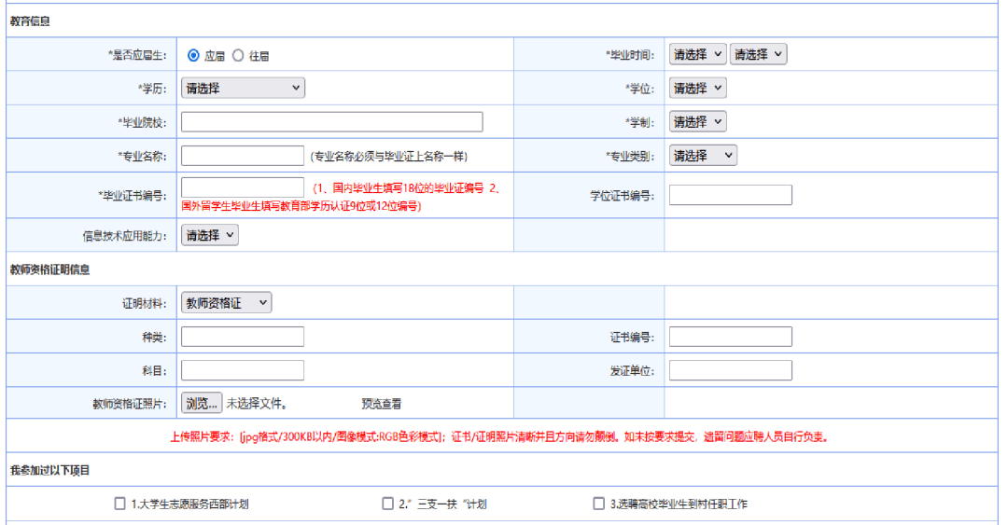The width and height of the screenshot is (1008, 525).
Task: Click the 教育信息 section heading
Action: (x=30, y=21)
